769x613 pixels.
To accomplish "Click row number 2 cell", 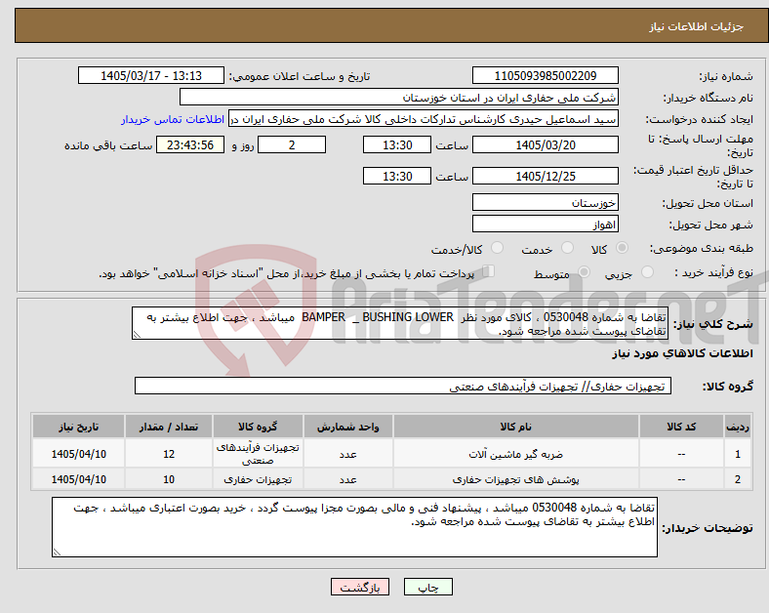I will point(738,479).
